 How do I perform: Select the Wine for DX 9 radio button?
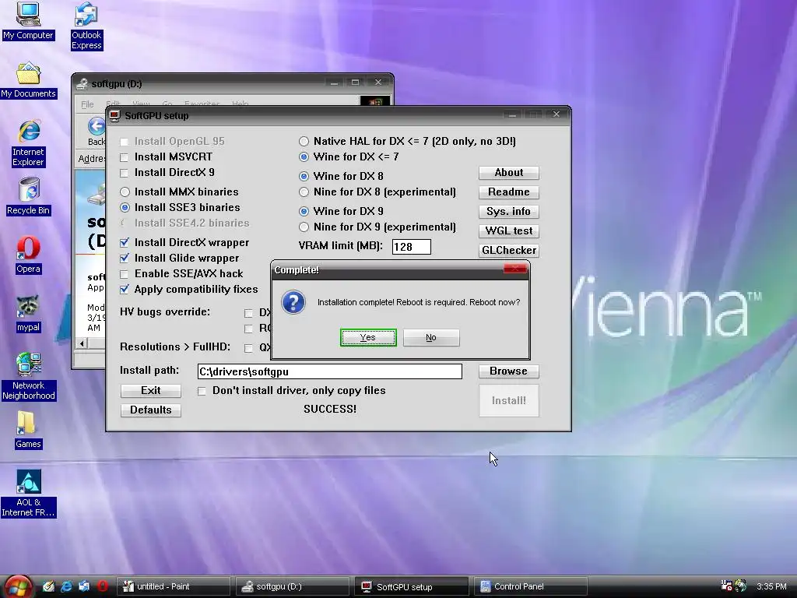click(304, 211)
